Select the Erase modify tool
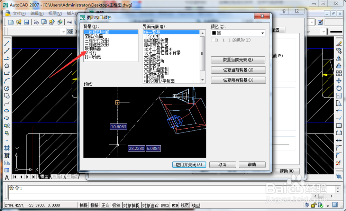Viewport: 346px width, 211px height. point(339,43)
